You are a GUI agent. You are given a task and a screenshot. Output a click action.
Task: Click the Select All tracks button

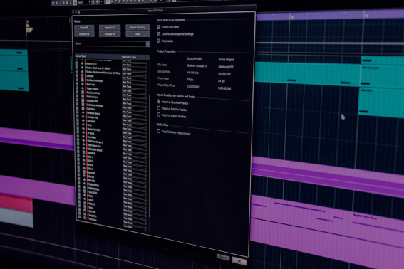(84, 28)
